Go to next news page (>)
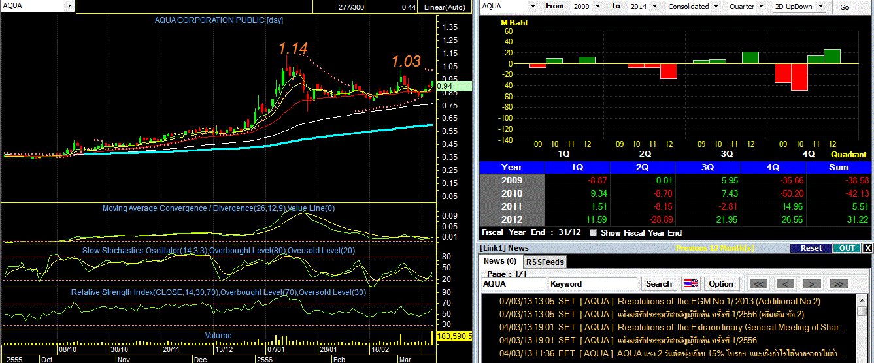The image size is (874, 363). pyautogui.click(x=812, y=284)
